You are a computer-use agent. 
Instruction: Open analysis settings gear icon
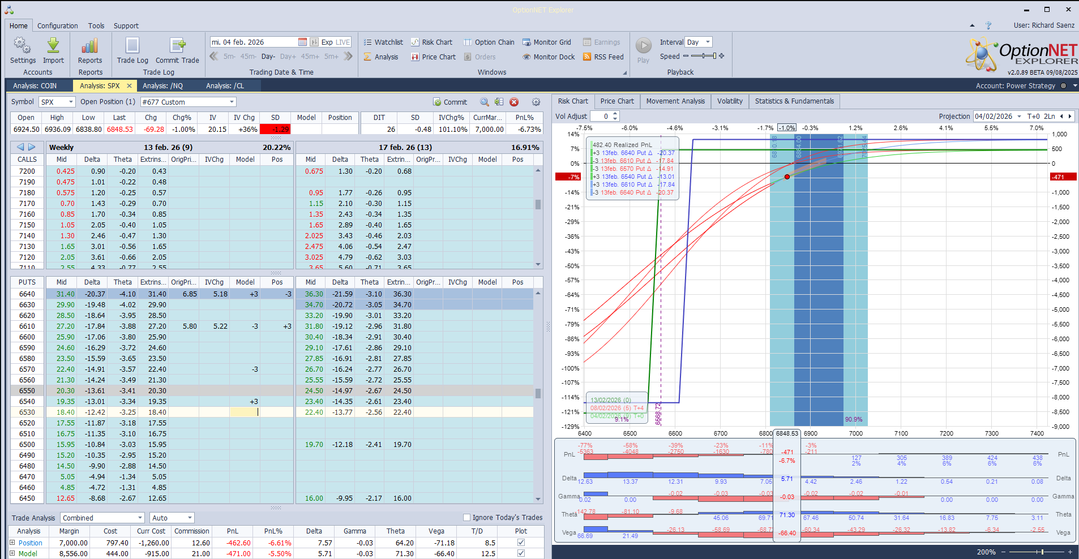point(536,102)
